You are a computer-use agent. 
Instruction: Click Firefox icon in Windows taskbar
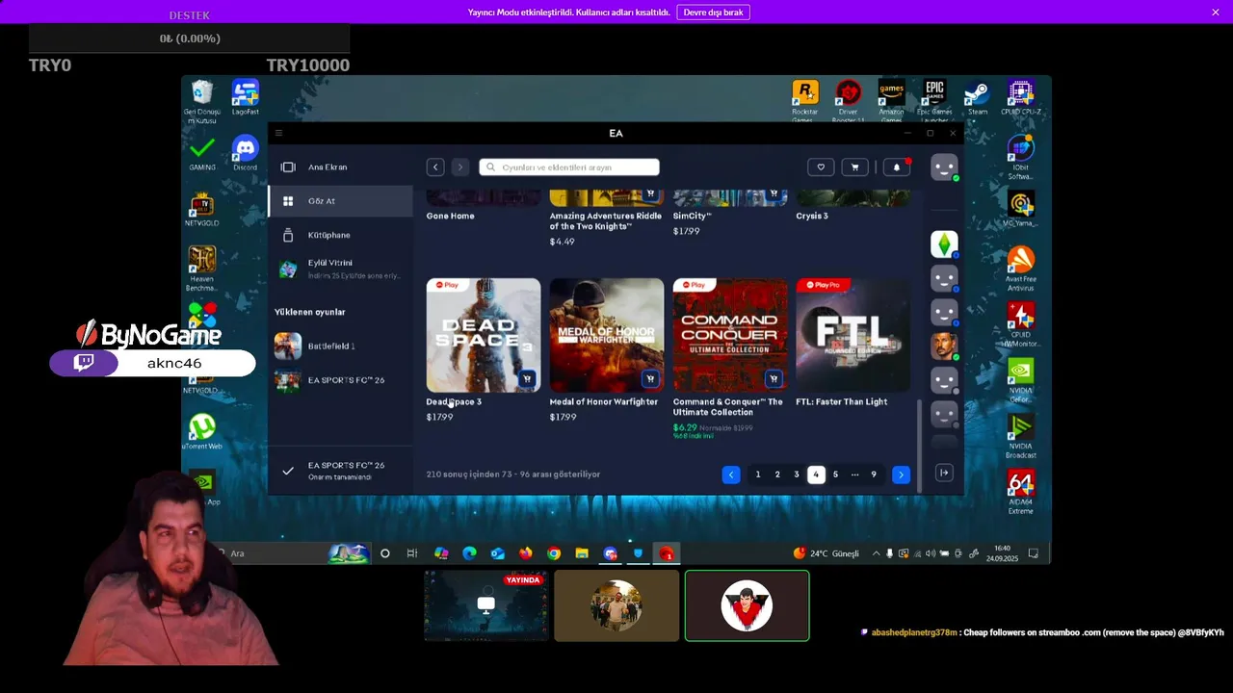pos(526,553)
